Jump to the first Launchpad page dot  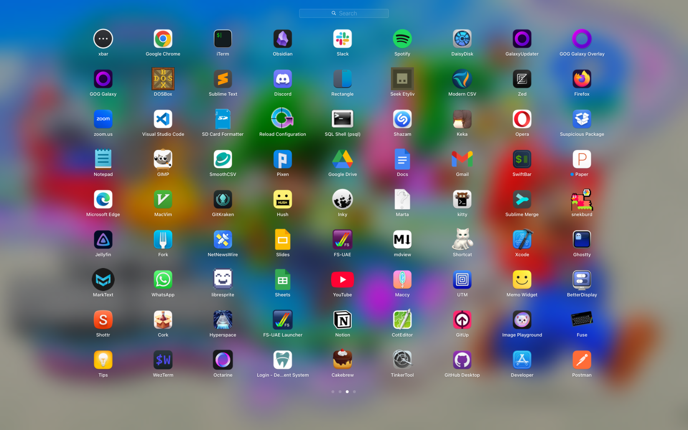point(333,392)
